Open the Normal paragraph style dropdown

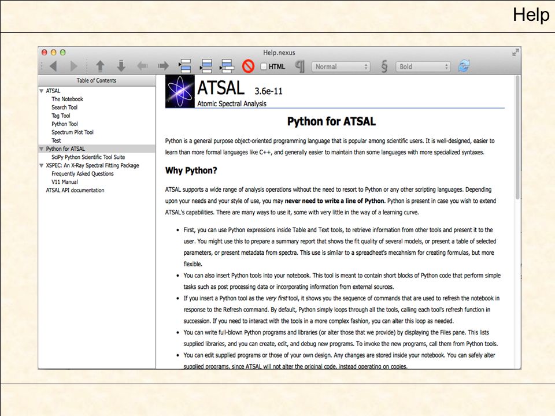(341, 66)
